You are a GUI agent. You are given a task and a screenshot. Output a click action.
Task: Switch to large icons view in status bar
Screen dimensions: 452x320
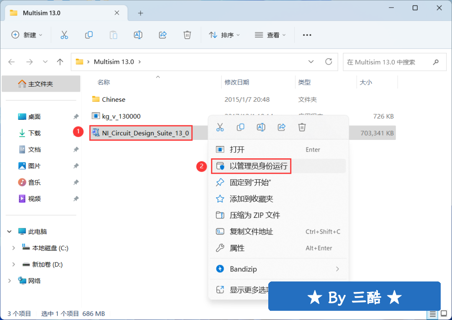click(444, 314)
